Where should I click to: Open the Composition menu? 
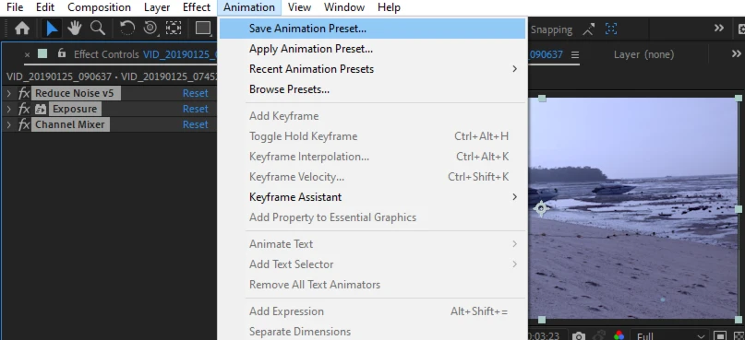coord(99,7)
